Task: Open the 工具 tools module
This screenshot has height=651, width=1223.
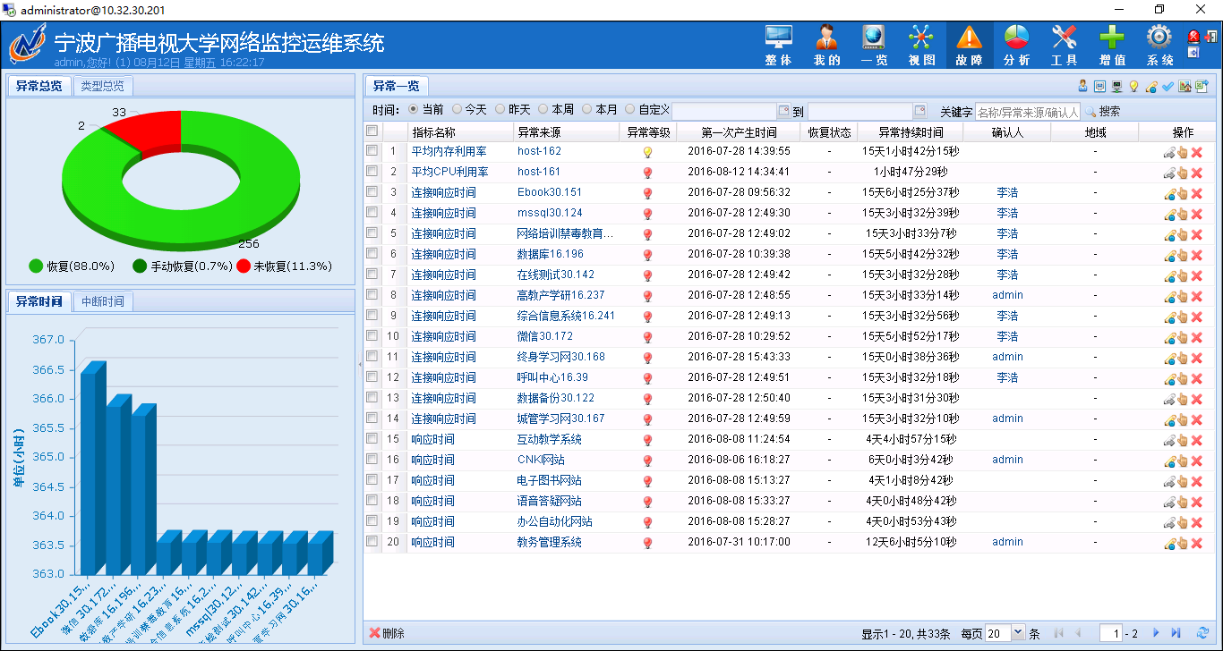Action: coord(1064,46)
